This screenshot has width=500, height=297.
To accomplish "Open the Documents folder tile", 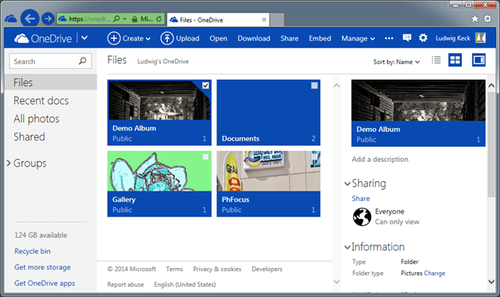I will coord(269,113).
